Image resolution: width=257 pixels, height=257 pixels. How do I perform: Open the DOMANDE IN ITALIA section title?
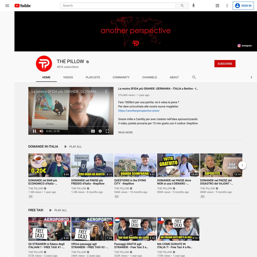click(x=43, y=146)
